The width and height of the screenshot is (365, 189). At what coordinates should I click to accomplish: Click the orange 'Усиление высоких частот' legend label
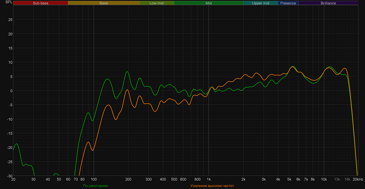click(x=212, y=186)
